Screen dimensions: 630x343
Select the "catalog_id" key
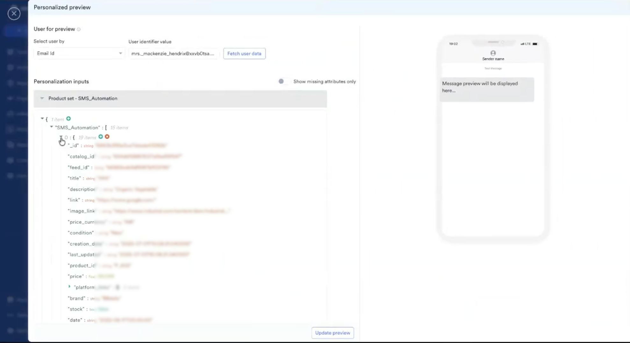point(81,156)
